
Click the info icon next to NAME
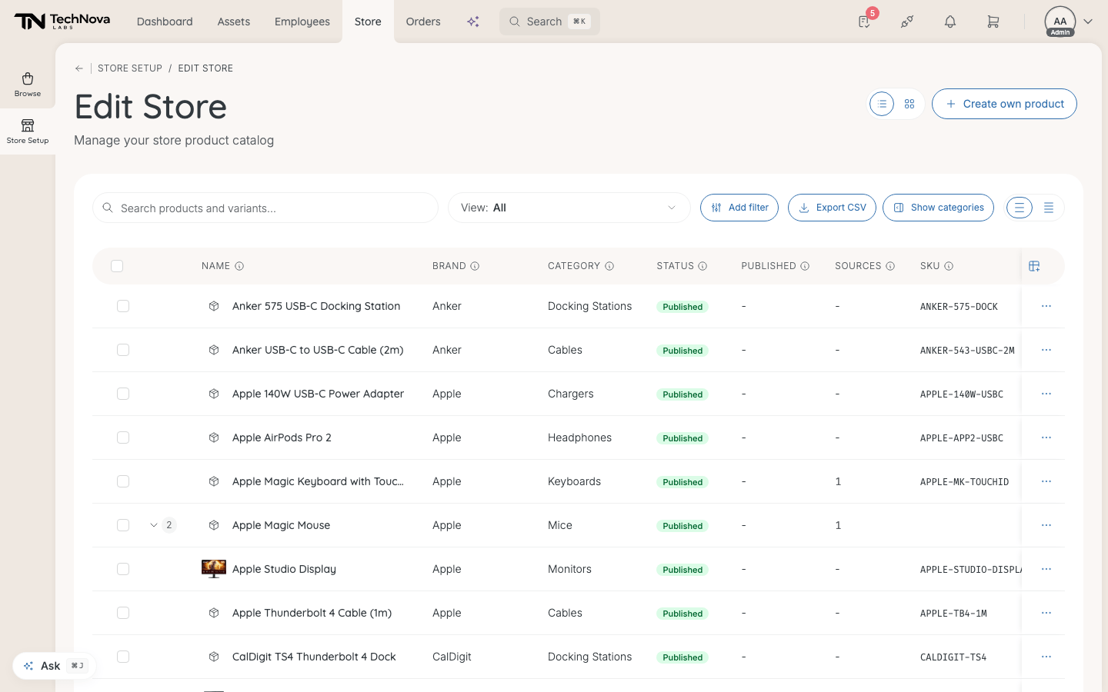pos(239,266)
